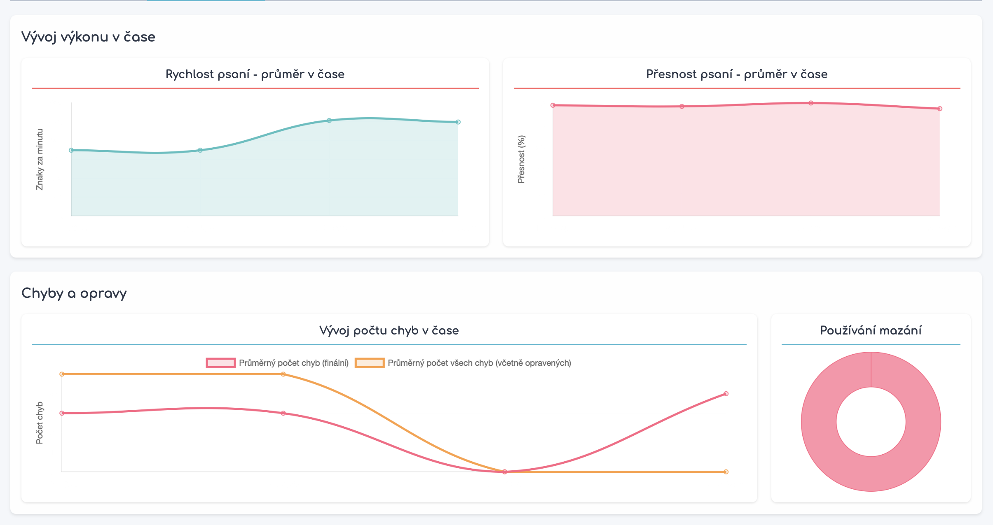Click the pink legend color box

pyautogui.click(x=221, y=363)
